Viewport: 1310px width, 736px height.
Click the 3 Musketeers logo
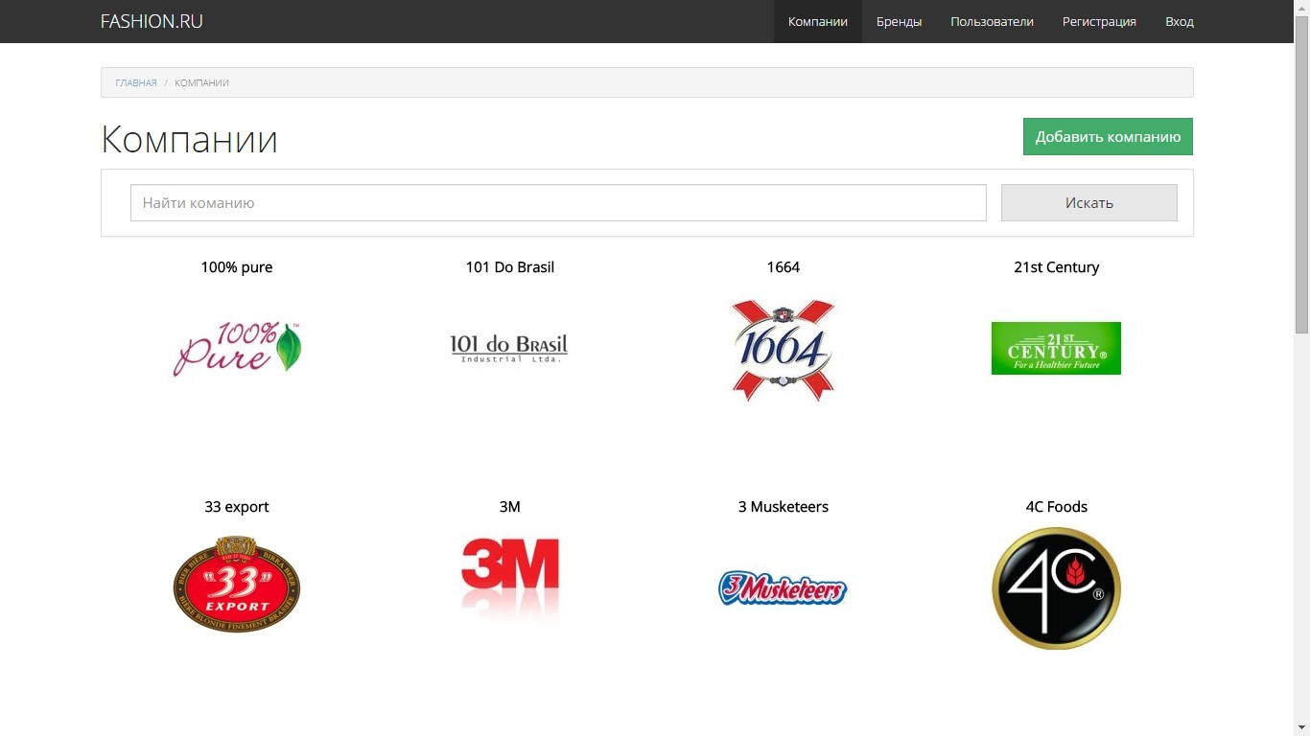[783, 587]
